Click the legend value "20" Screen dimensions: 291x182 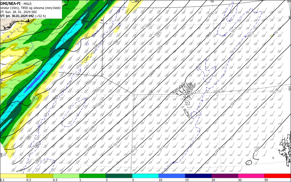(x=213, y=180)
